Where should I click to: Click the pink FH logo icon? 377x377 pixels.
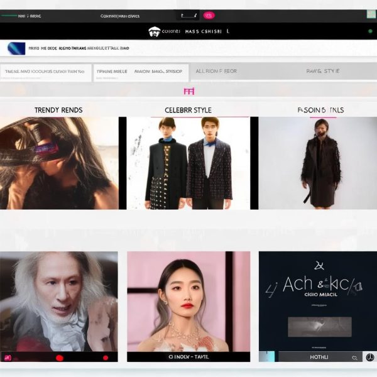(188, 91)
